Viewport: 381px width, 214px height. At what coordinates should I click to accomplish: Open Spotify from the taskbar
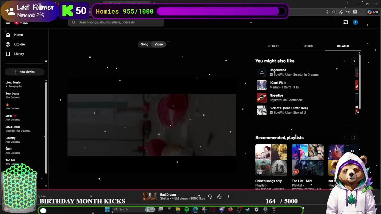point(187,209)
